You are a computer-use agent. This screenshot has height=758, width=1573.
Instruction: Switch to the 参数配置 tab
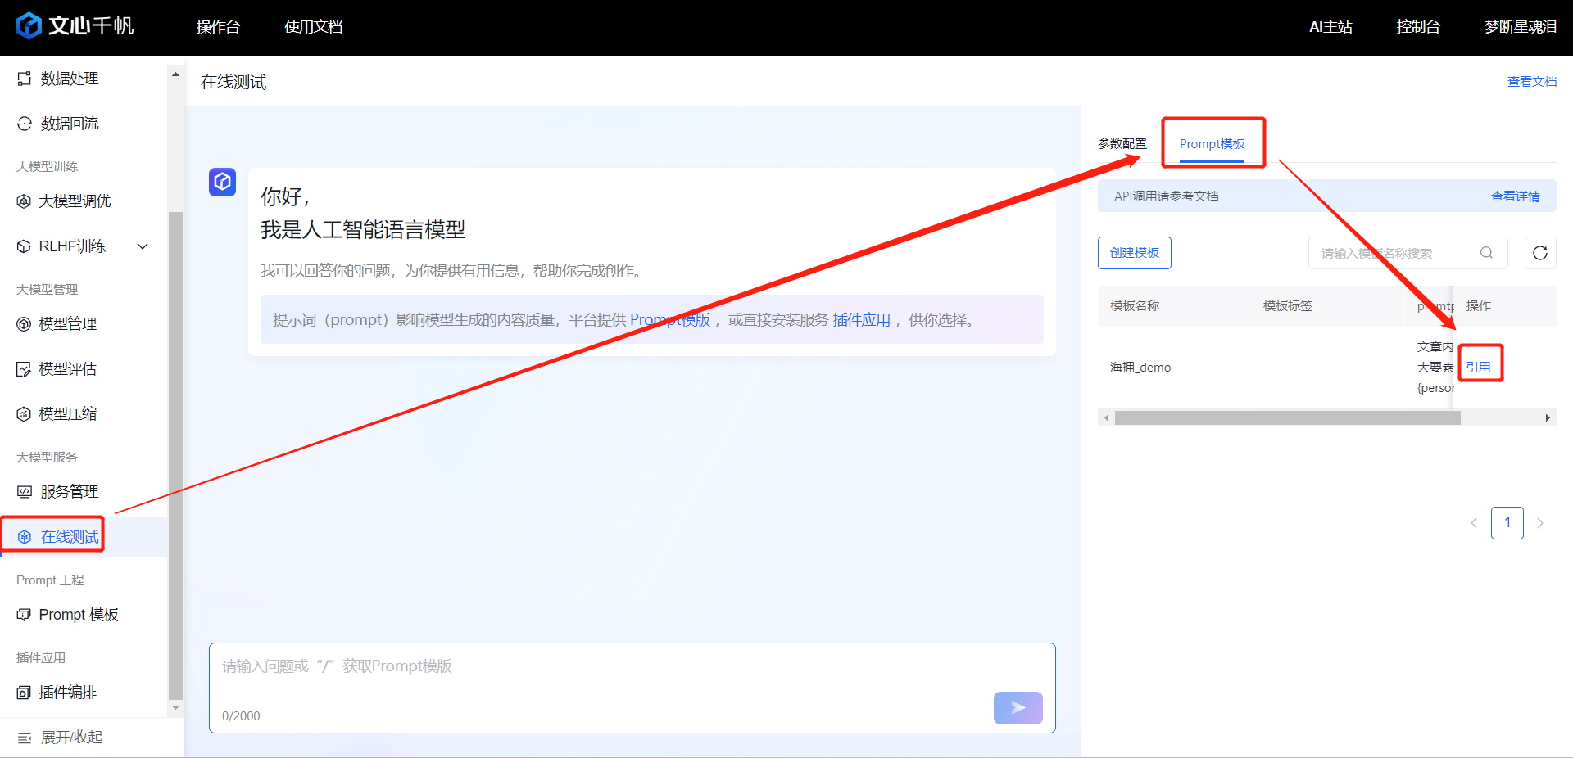click(x=1122, y=144)
